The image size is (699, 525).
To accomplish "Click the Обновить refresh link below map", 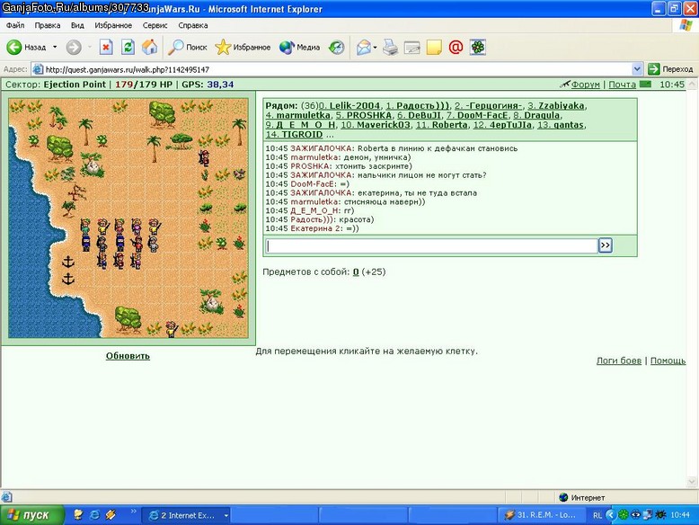I will 128,356.
